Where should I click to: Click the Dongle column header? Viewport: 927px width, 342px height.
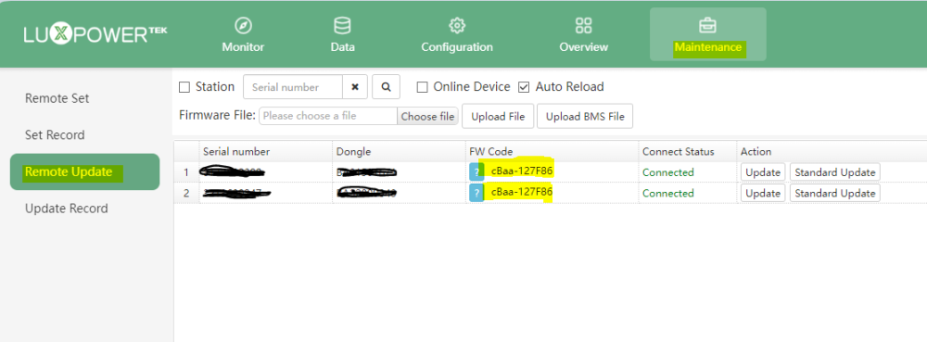click(399, 152)
